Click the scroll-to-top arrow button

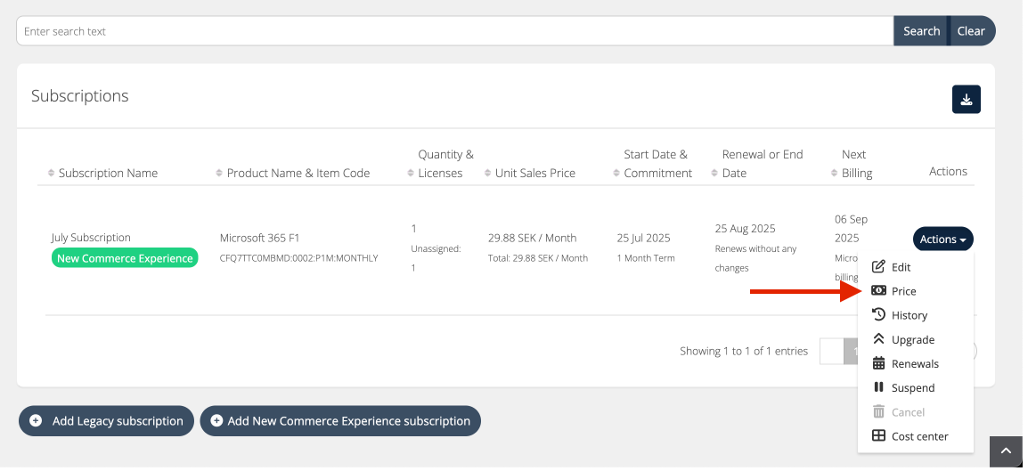tap(1006, 452)
